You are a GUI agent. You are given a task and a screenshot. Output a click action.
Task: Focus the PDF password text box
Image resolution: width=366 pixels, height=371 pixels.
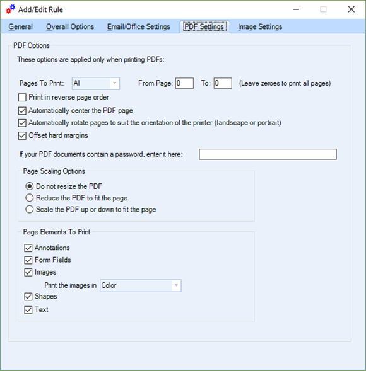(268, 154)
